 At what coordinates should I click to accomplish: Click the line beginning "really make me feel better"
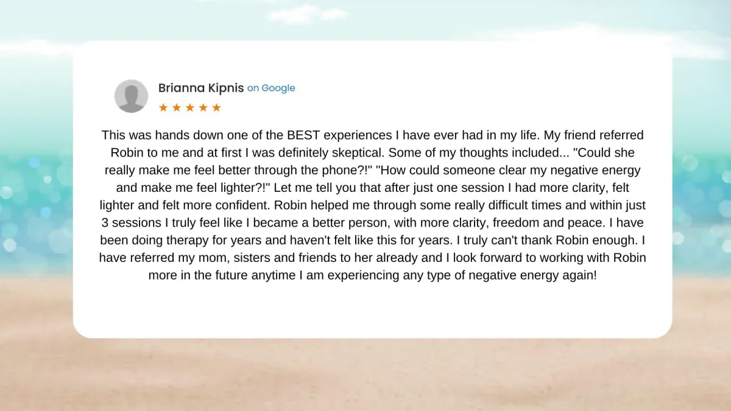pyautogui.click(x=373, y=170)
